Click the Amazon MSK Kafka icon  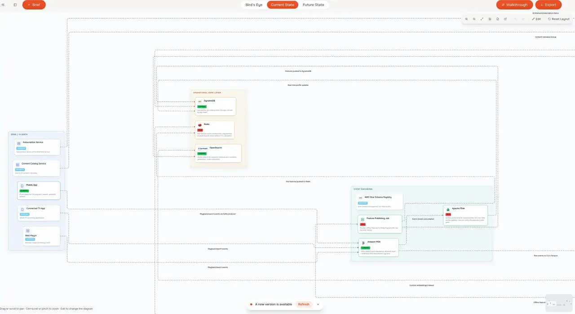click(x=363, y=243)
